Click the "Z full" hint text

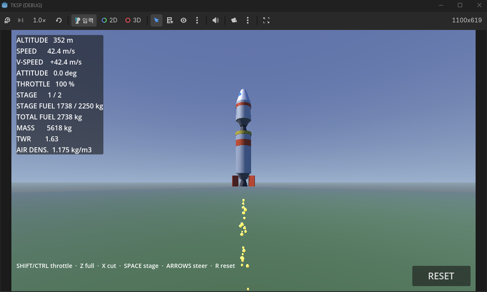click(x=87, y=266)
